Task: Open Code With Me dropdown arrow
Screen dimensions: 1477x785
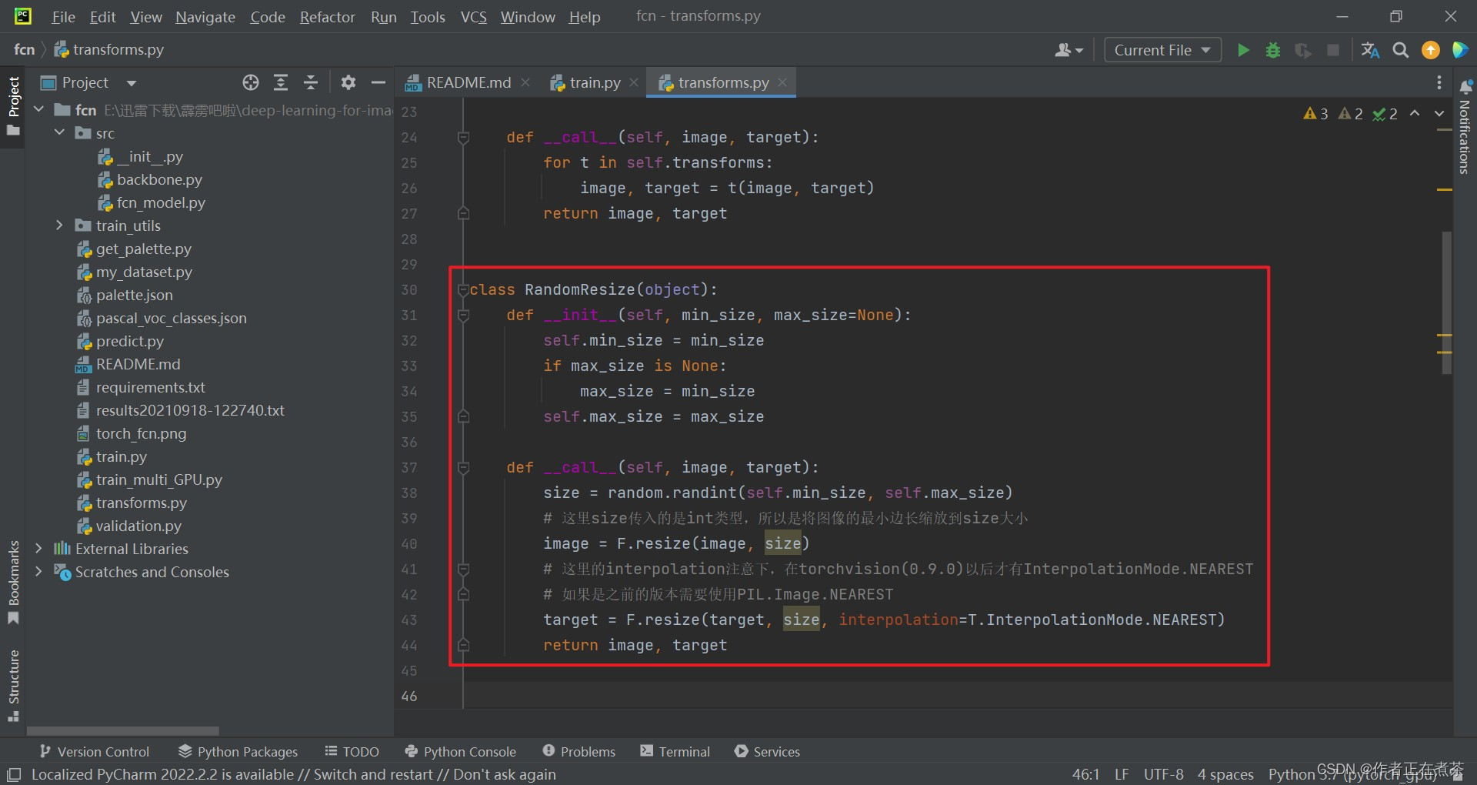Action: pos(1079,51)
